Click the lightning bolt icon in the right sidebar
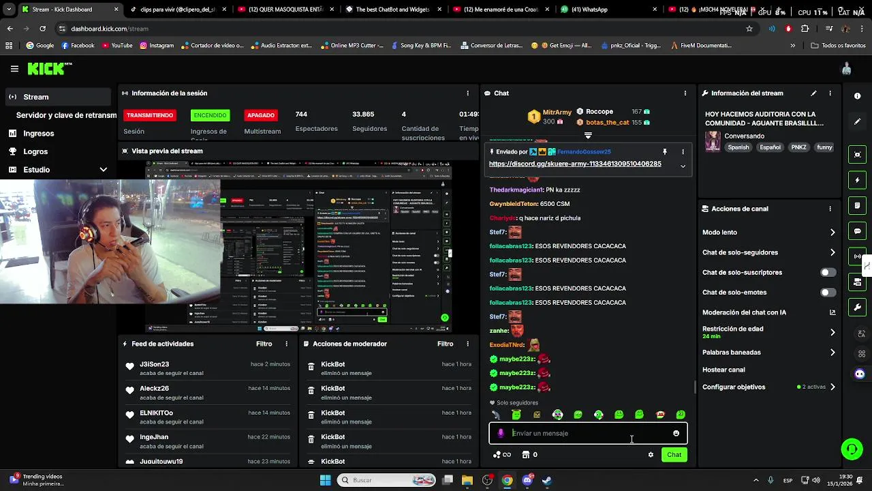872x491 pixels. tap(858, 181)
